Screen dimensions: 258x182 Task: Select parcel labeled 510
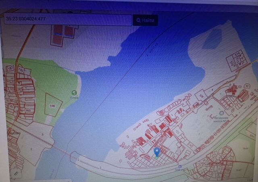pos(232,63)
